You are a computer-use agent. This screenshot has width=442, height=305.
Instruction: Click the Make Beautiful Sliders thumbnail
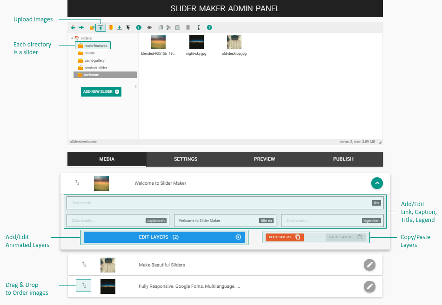[x=108, y=265]
